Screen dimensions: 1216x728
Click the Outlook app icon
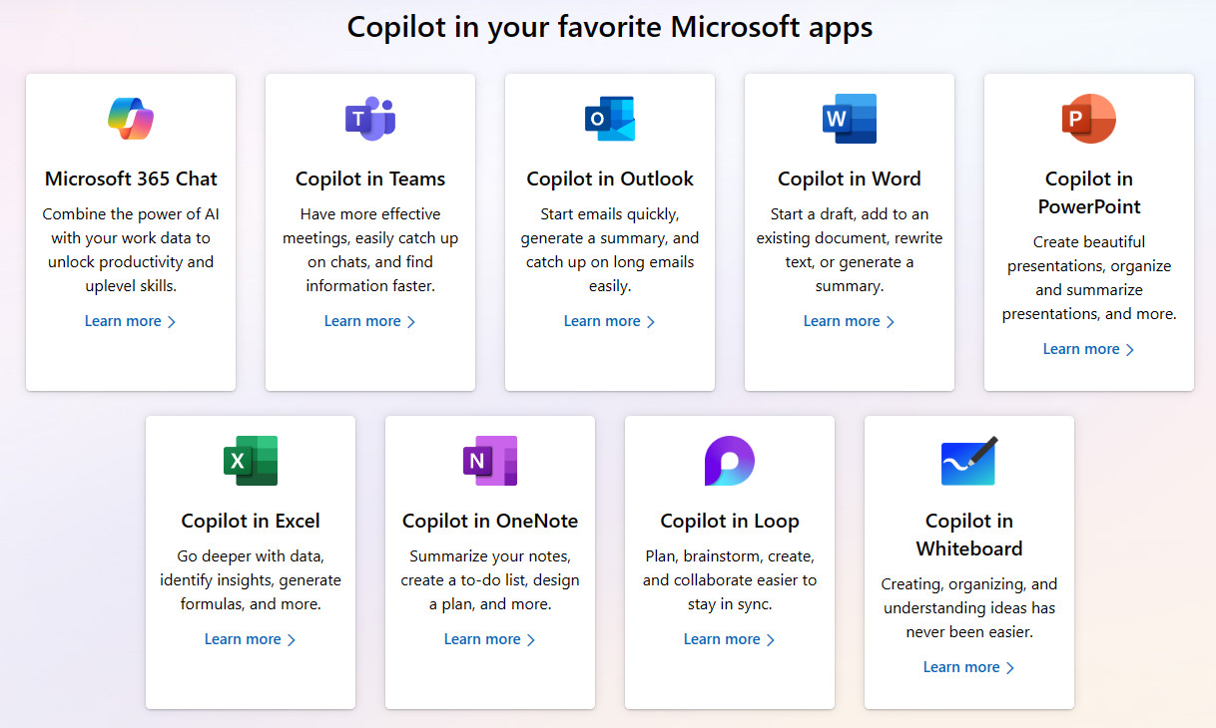click(x=610, y=119)
